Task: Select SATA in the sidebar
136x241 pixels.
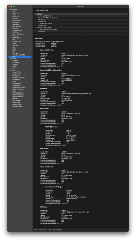Action: pos(14,49)
